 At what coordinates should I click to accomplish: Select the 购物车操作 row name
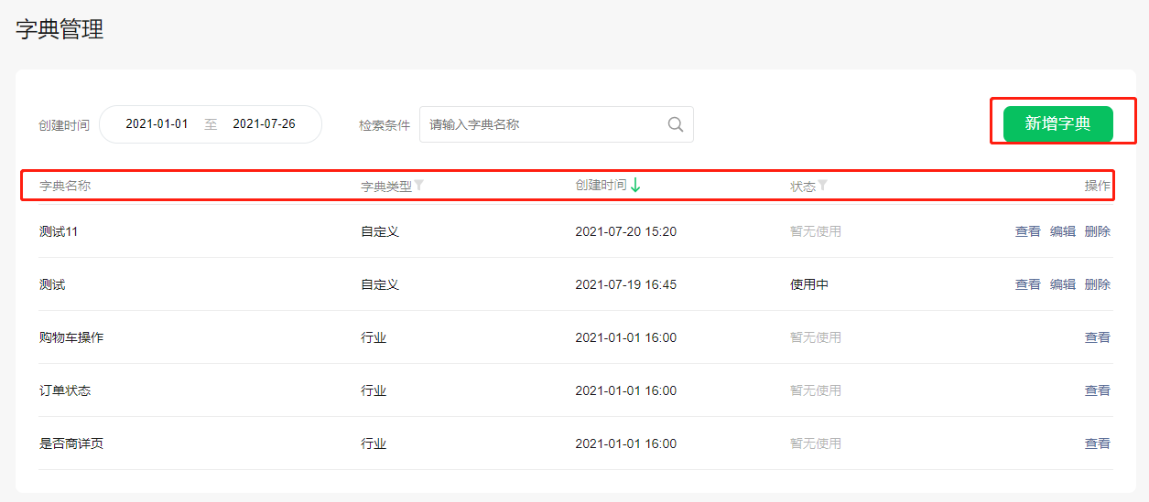pyautogui.click(x=71, y=337)
